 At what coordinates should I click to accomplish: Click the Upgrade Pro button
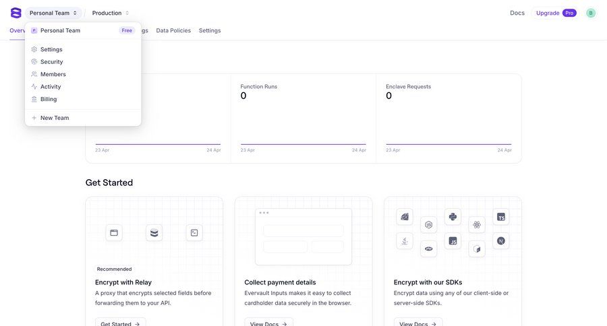(x=556, y=13)
